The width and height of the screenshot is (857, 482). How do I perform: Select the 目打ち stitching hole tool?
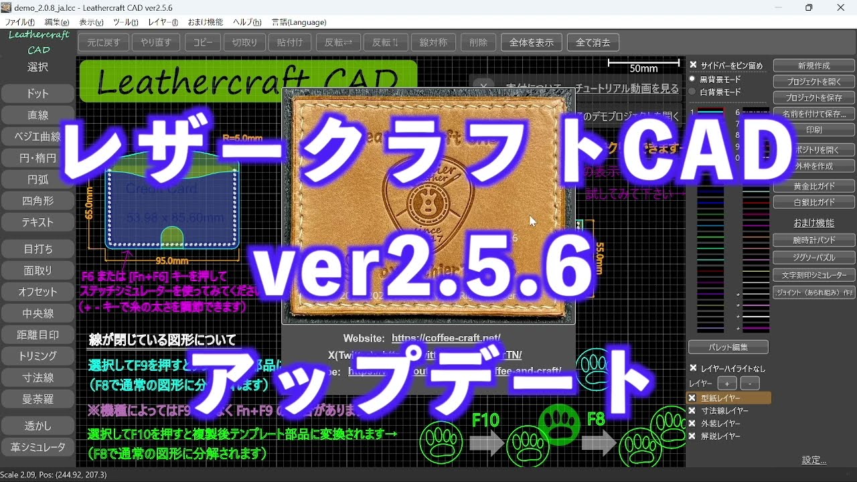38,249
